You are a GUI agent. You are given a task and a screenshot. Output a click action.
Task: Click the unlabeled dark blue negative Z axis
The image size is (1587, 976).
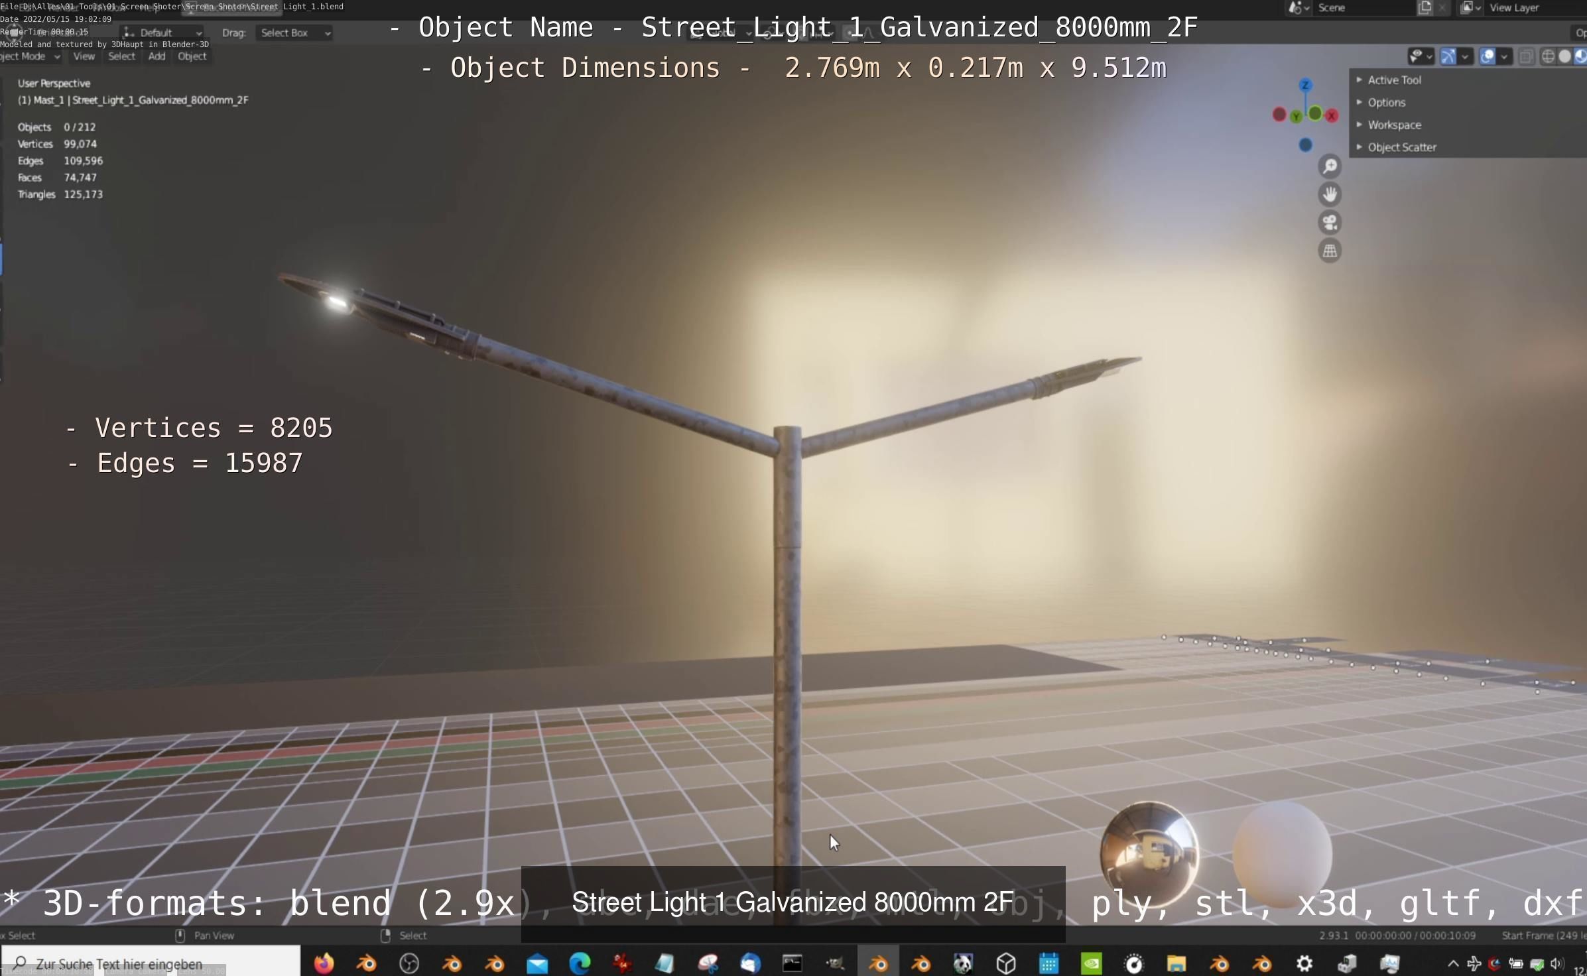pyautogui.click(x=1305, y=145)
